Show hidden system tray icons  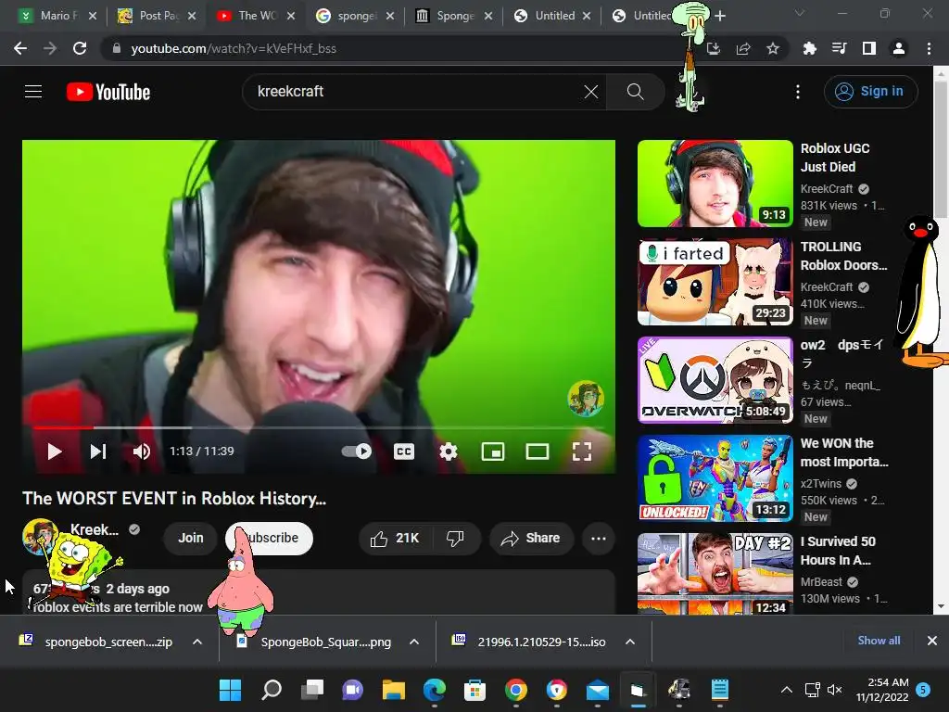point(786,690)
